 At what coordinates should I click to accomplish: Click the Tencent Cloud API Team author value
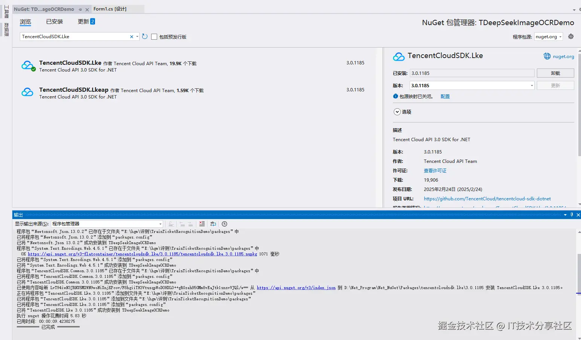(x=450, y=161)
